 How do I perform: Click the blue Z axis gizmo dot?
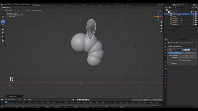[x=158, y=13]
